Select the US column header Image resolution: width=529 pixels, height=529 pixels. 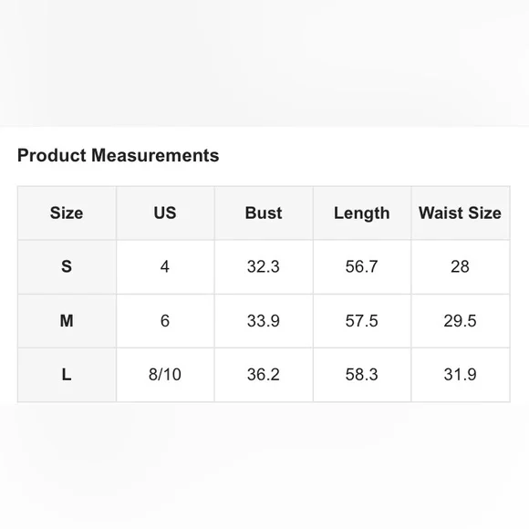(x=165, y=213)
